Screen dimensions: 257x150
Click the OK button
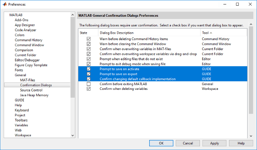161,143
